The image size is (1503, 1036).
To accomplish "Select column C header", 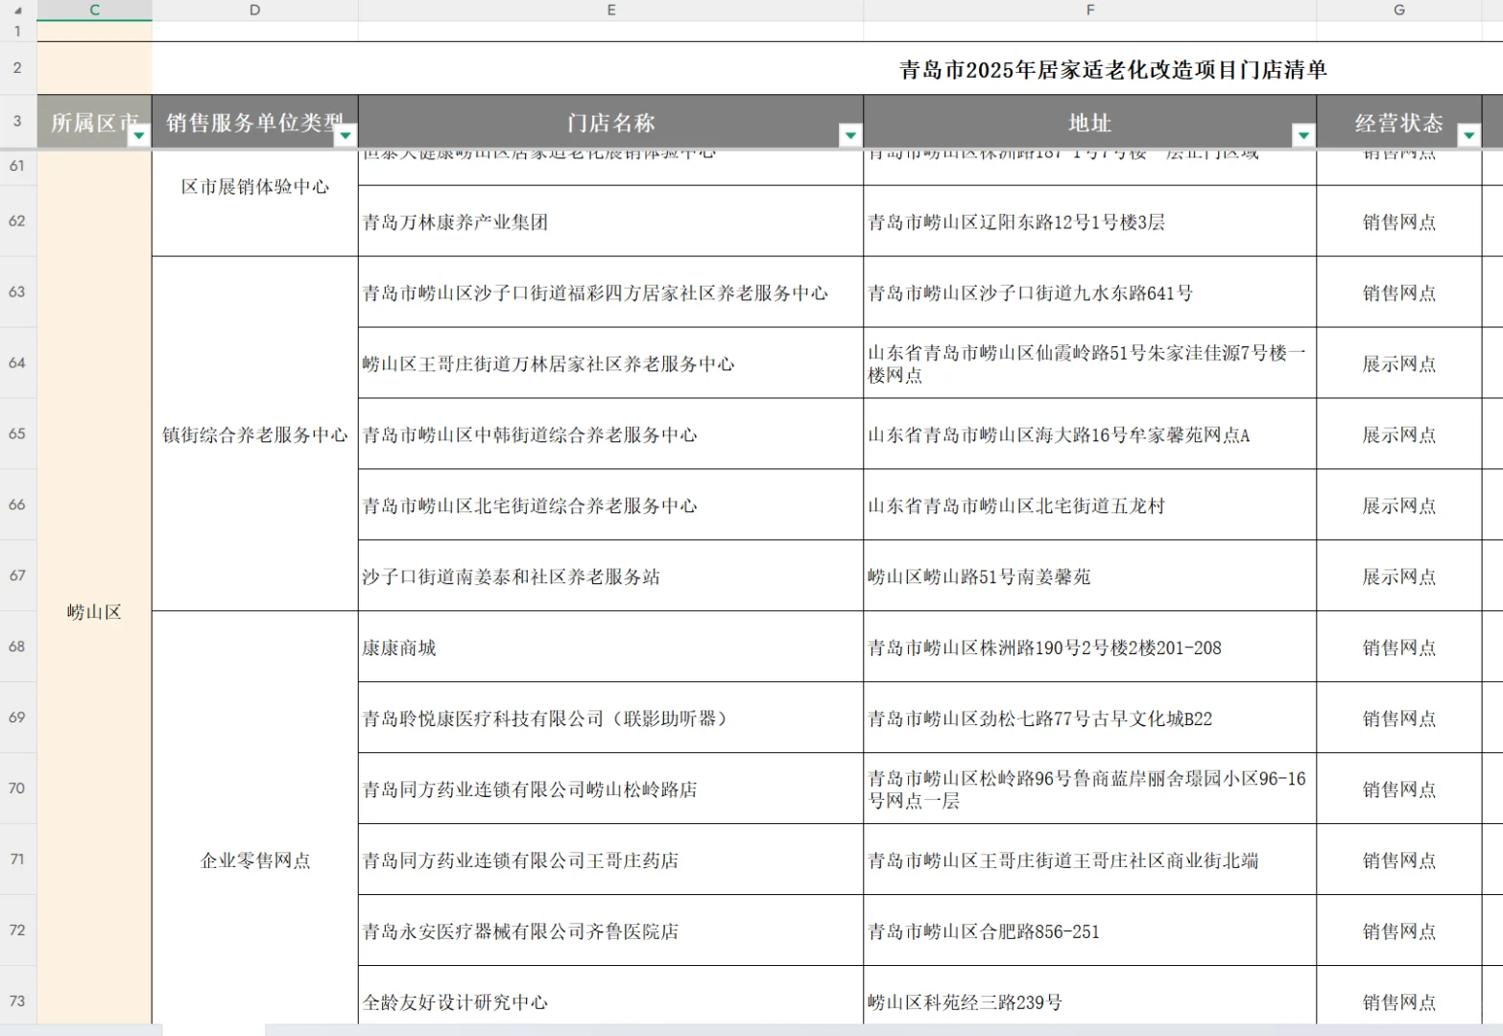I will [93, 10].
